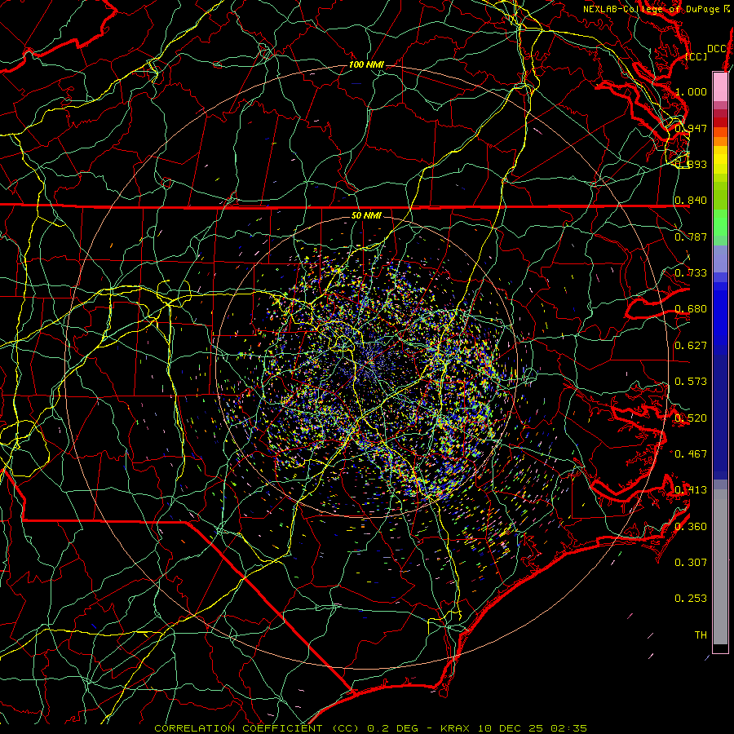
Task: Select the 0.840 legend value
Action: (691, 201)
